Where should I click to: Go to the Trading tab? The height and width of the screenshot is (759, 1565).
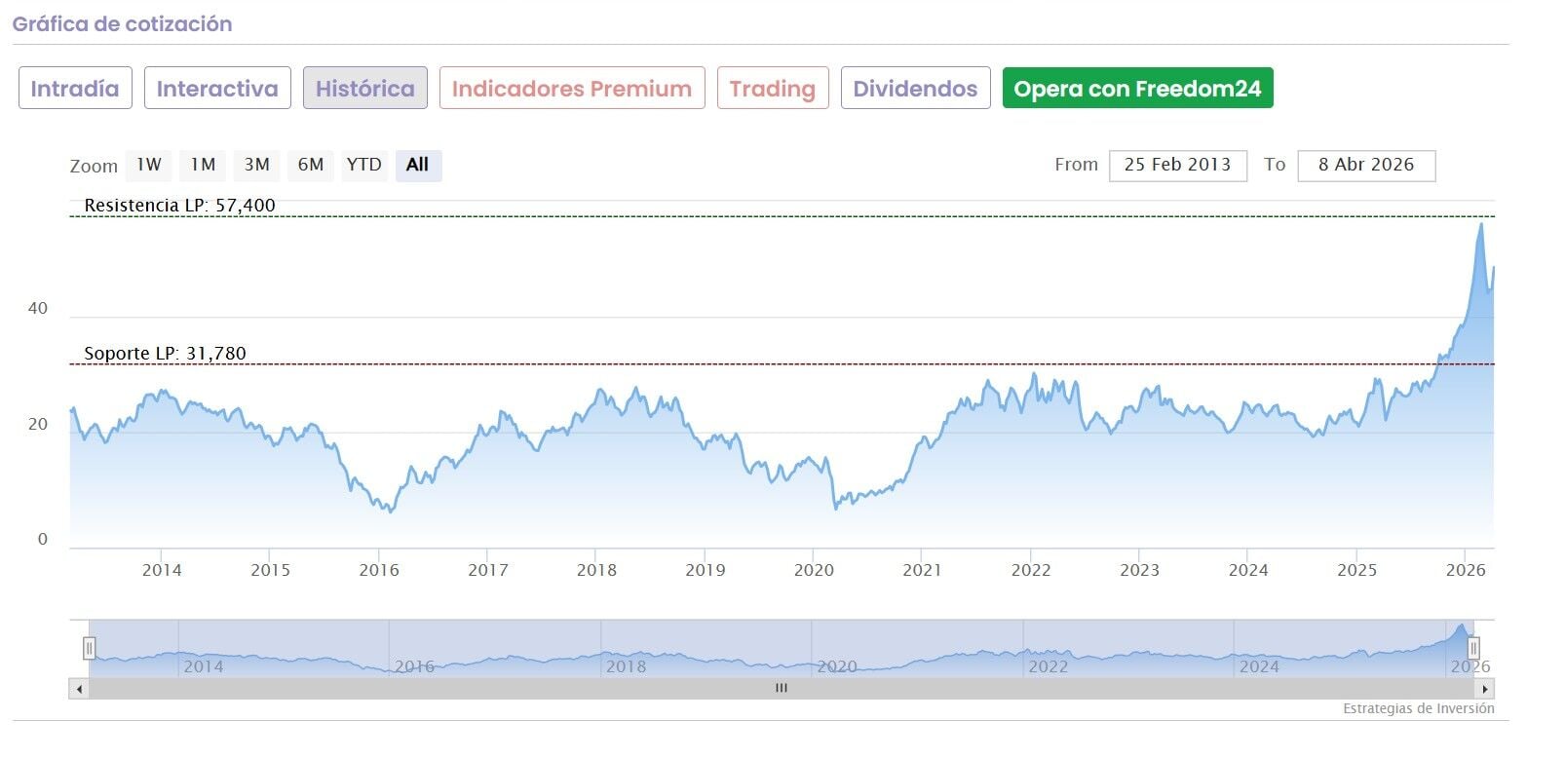772,89
